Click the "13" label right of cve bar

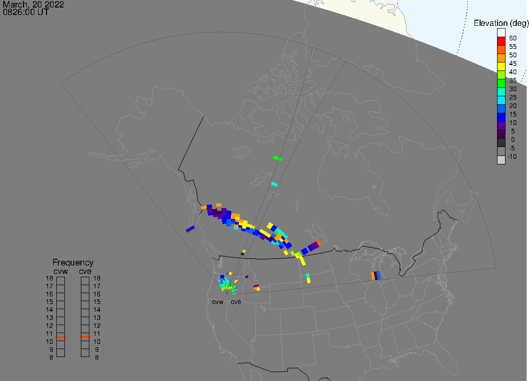[x=97, y=318]
